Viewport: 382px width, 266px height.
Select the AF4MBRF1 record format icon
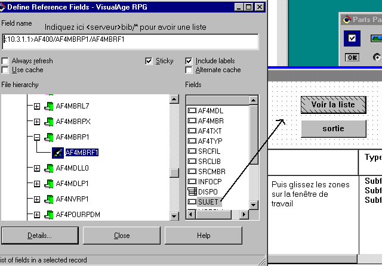[58, 152]
